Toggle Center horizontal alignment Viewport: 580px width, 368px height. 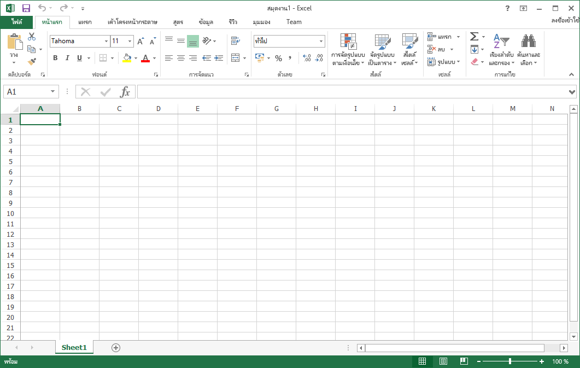[x=181, y=58]
